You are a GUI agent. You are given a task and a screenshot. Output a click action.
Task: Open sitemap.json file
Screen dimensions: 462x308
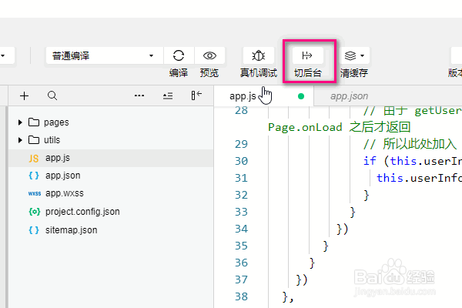111,230
